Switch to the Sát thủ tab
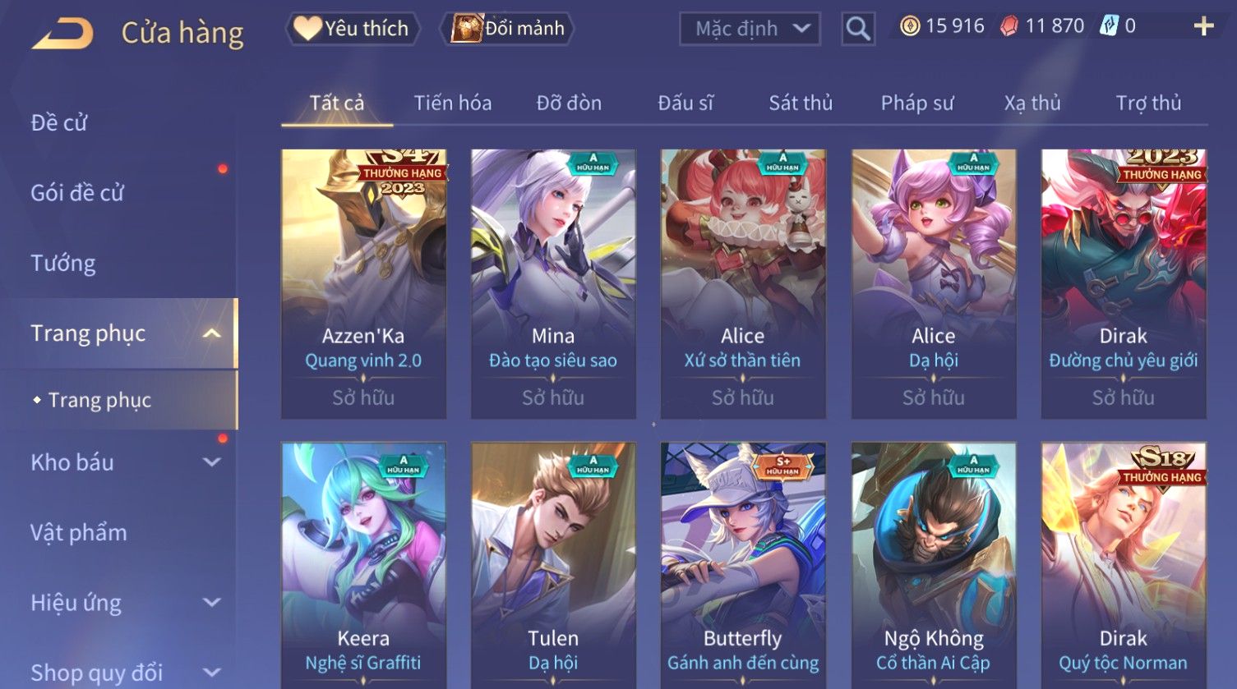 click(x=801, y=103)
